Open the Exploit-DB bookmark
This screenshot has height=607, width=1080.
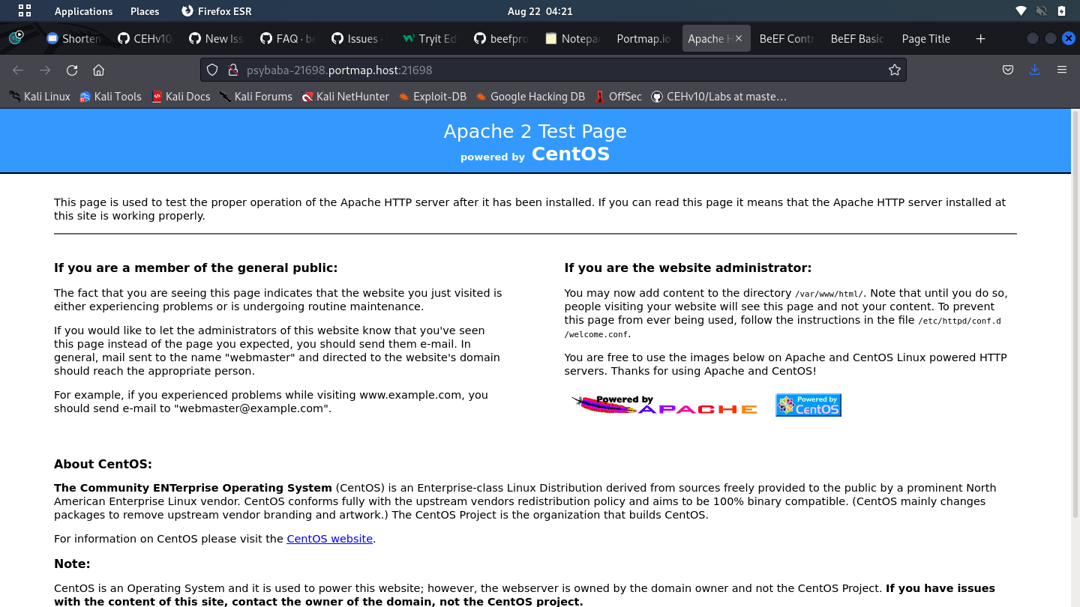point(432,96)
